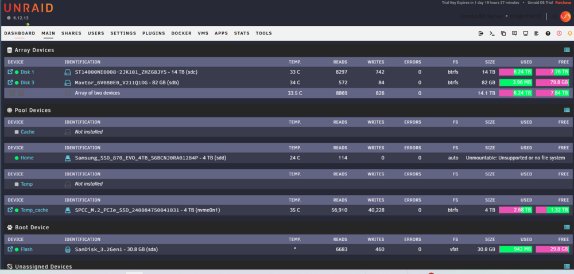Click the down-arrow box in array totals row
The height and width of the screenshot is (274, 574).
pos(12,93)
